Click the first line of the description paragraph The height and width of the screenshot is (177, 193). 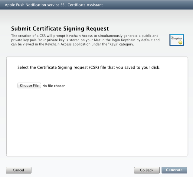pyautogui.click(x=85, y=36)
